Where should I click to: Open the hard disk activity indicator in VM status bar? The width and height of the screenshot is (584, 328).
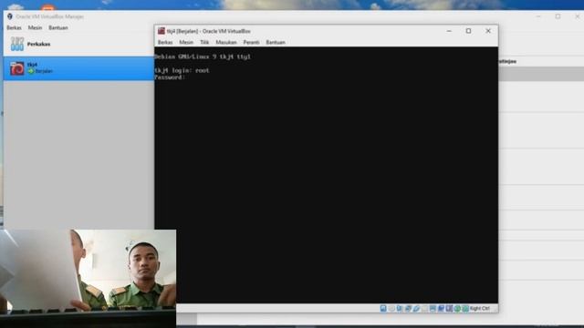(x=383, y=308)
